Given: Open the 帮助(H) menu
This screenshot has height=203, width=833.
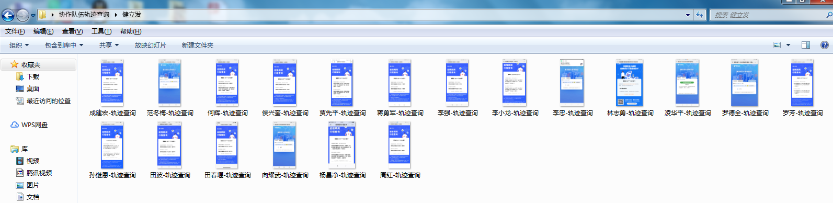Looking at the screenshot, I should [x=131, y=31].
